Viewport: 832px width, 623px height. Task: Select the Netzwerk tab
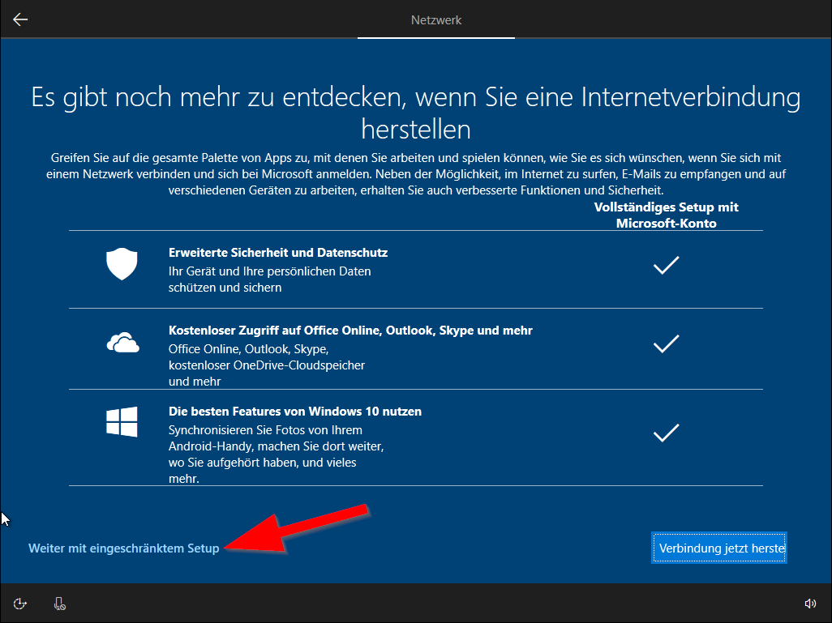click(436, 20)
